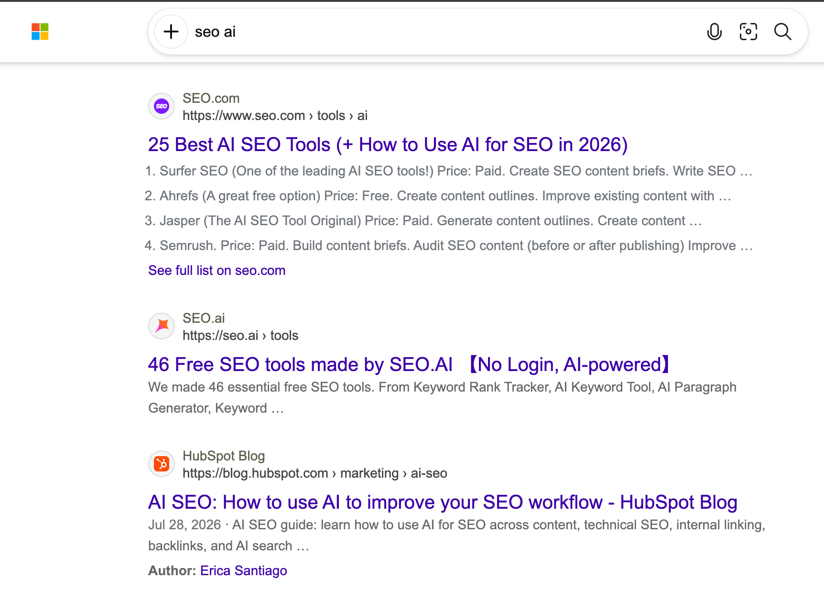
Task: Click the 'Jul 28, 2026' HubSpot snippet text
Action: (456, 535)
